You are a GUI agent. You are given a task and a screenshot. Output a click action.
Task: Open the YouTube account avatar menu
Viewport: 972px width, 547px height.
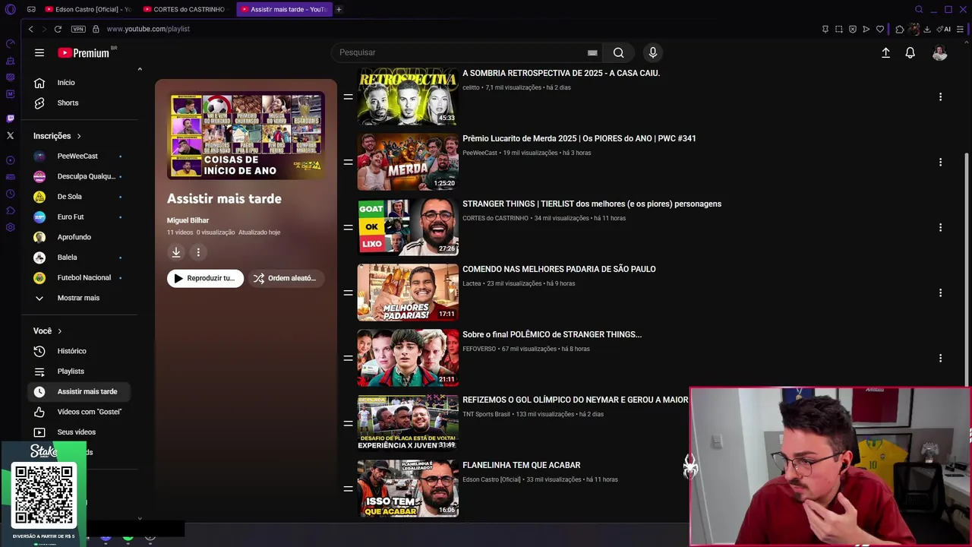point(940,52)
